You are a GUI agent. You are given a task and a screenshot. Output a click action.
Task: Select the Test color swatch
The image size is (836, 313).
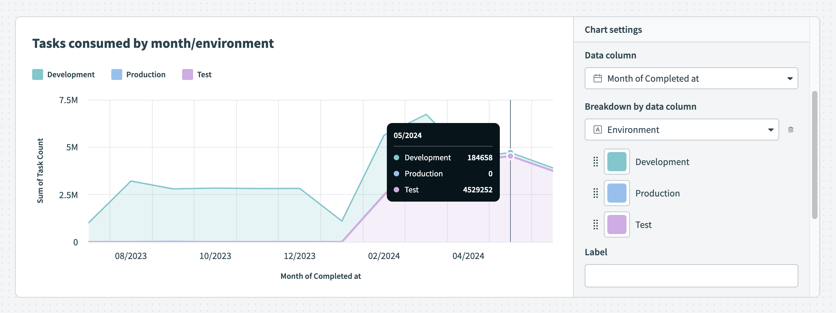(x=617, y=224)
